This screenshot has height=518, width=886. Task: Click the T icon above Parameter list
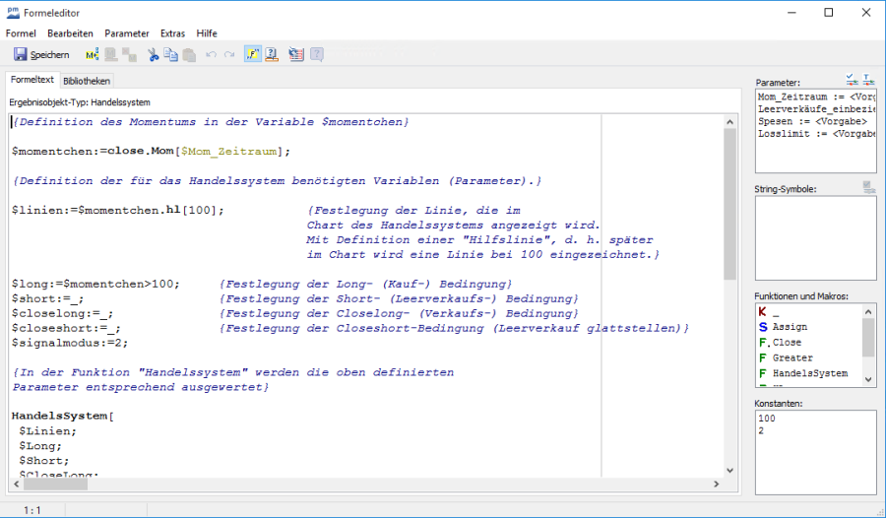[x=868, y=80]
